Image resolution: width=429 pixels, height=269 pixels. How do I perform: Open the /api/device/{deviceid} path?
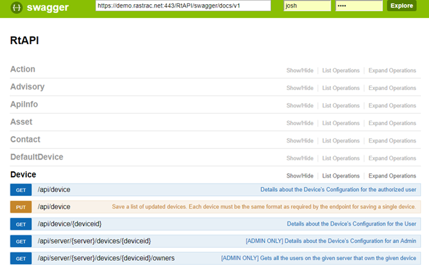click(69, 224)
